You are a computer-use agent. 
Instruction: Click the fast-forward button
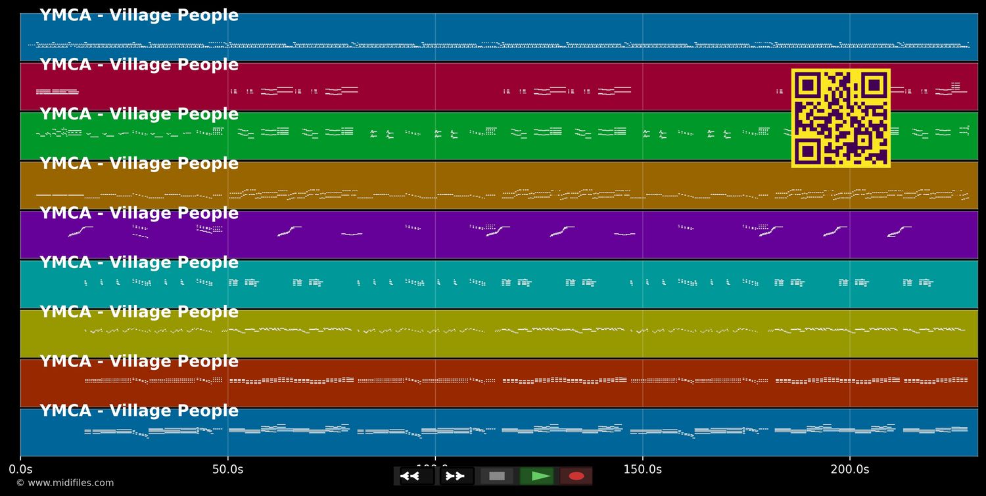456,476
